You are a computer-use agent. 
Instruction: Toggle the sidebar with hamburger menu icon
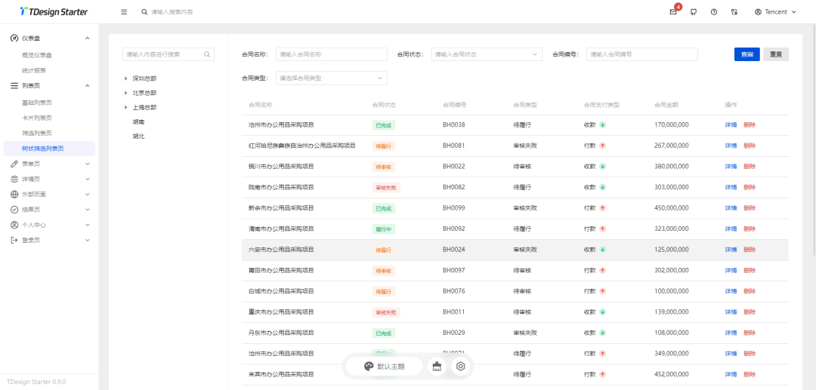point(124,12)
